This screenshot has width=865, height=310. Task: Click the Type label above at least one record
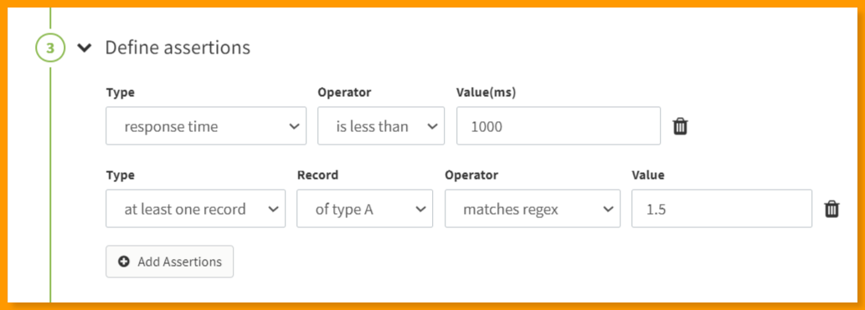(x=121, y=175)
